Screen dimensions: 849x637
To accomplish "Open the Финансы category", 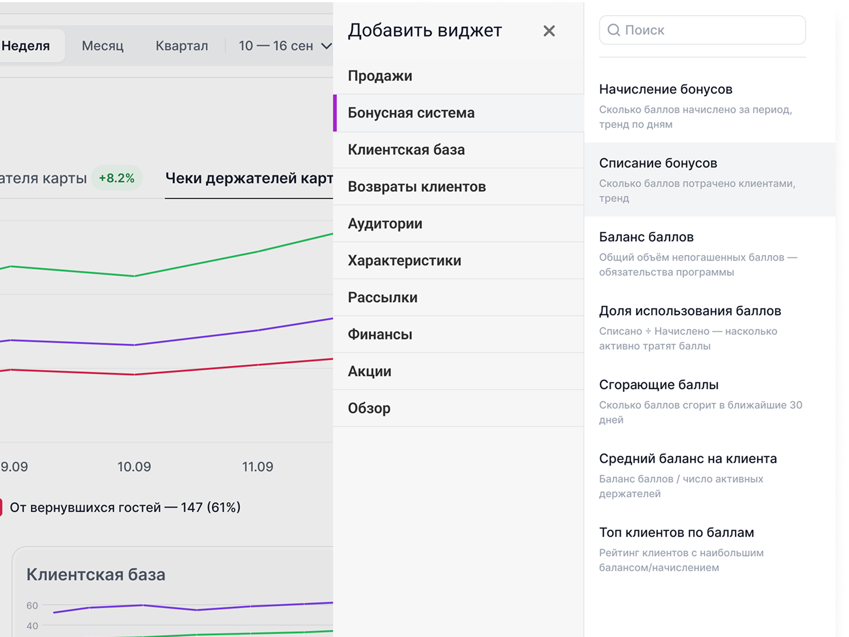I will (458, 334).
